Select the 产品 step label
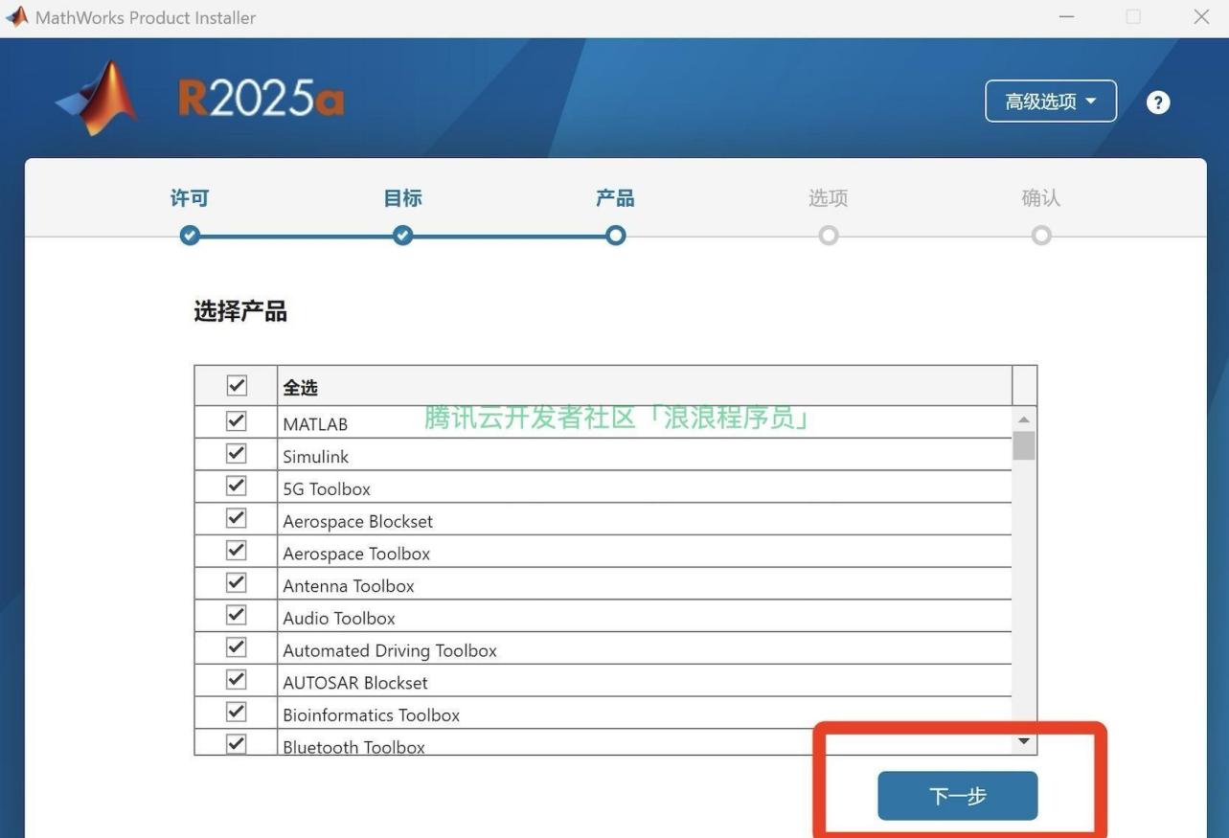Viewport: 1229px width, 838px height. pyautogui.click(x=615, y=198)
